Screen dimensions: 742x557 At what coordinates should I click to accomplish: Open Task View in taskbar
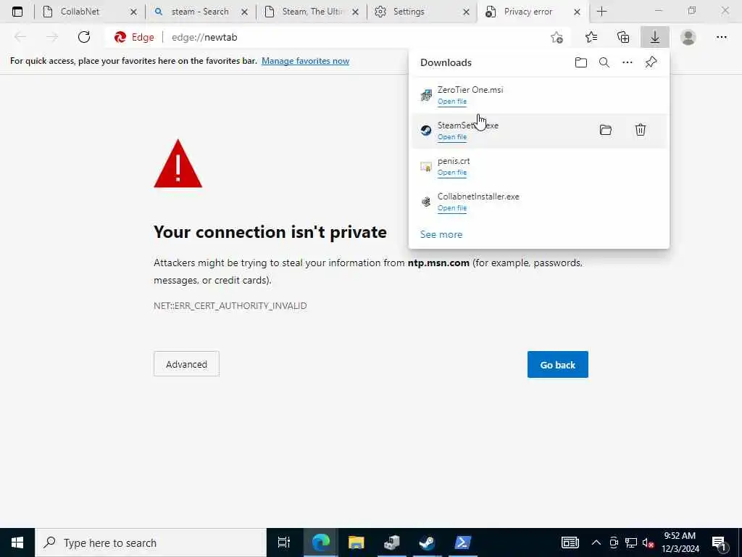point(283,542)
